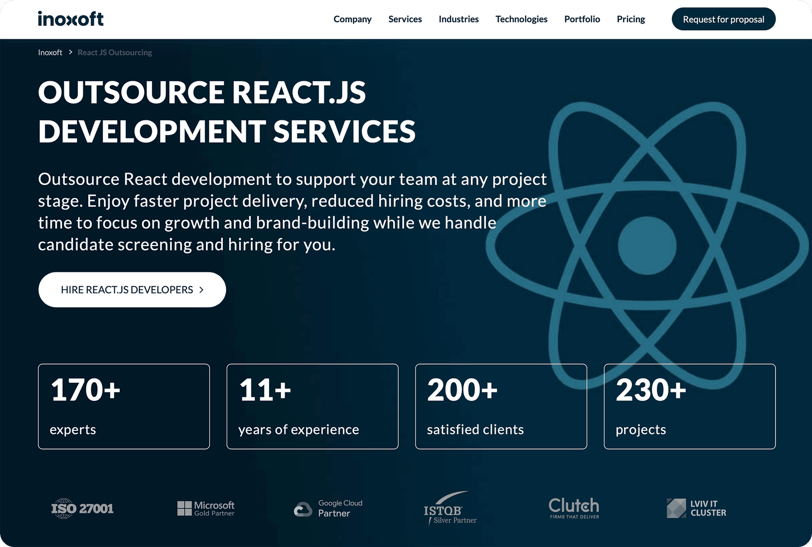Select the Clutch logo
This screenshot has width=812, height=547.
(x=573, y=508)
